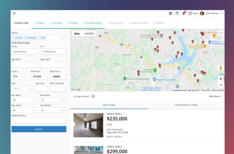Go to step 7. Review

click(x=159, y=23)
